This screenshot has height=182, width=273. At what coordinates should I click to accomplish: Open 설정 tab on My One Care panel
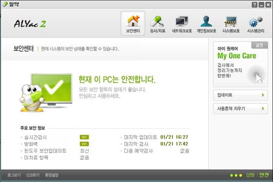click(260, 45)
